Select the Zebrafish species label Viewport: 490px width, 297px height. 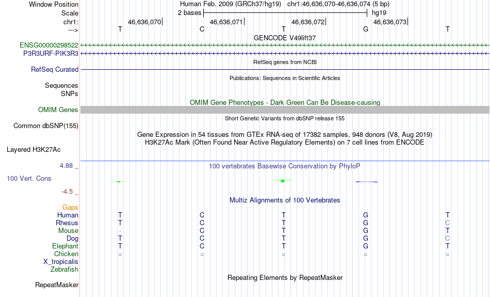64,269
